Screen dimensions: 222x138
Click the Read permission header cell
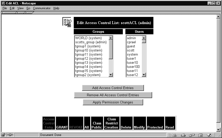tap(170, 123)
